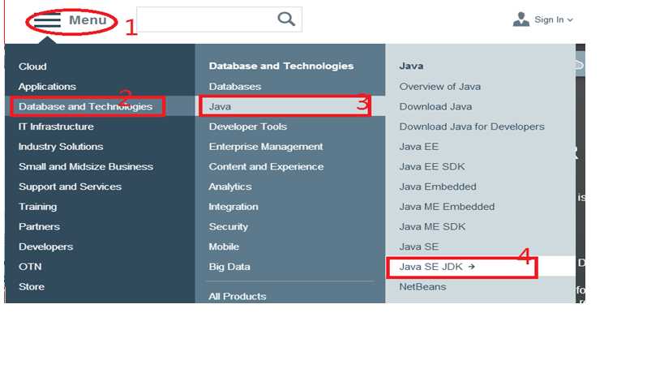Expand the Sign In dropdown arrow
Image resolution: width=664 pixels, height=373 pixels.
click(570, 20)
